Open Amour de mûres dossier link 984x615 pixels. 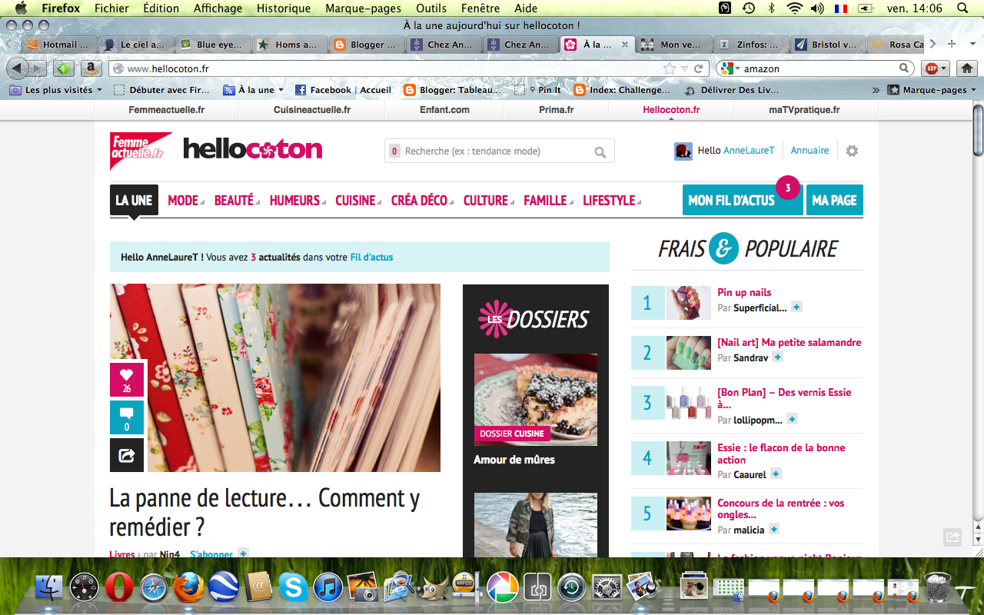pyautogui.click(x=514, y=460)
